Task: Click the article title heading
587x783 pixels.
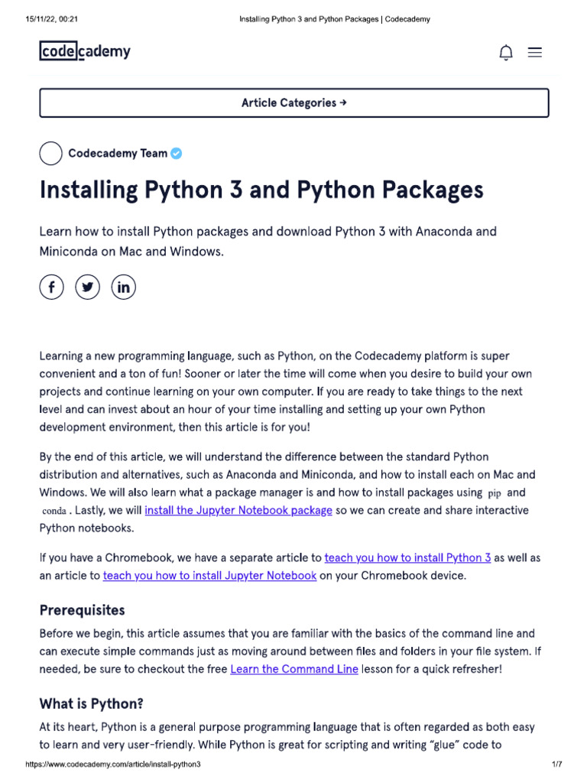Action: click(261, 190)
